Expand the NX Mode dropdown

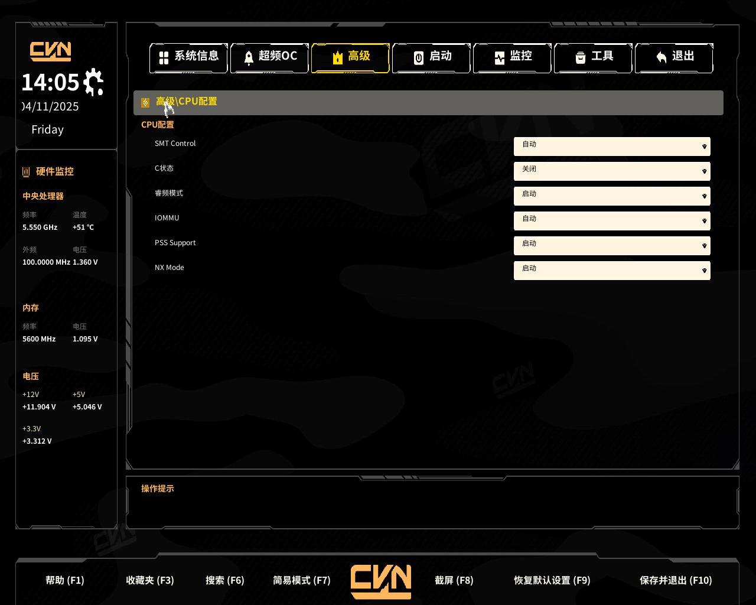(x=612, y=271)
